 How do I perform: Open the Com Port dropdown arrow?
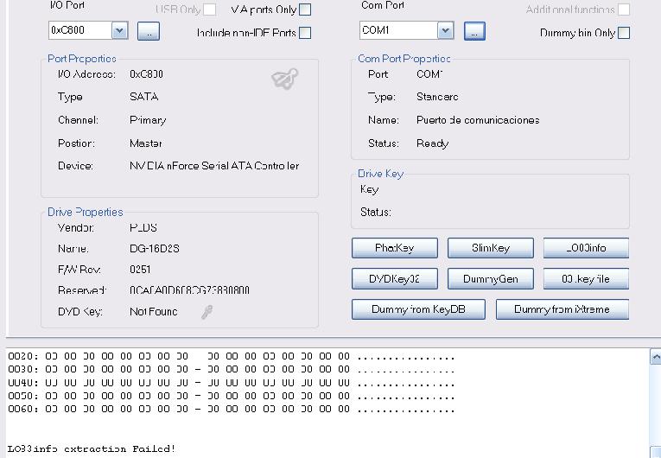point(445,30)
